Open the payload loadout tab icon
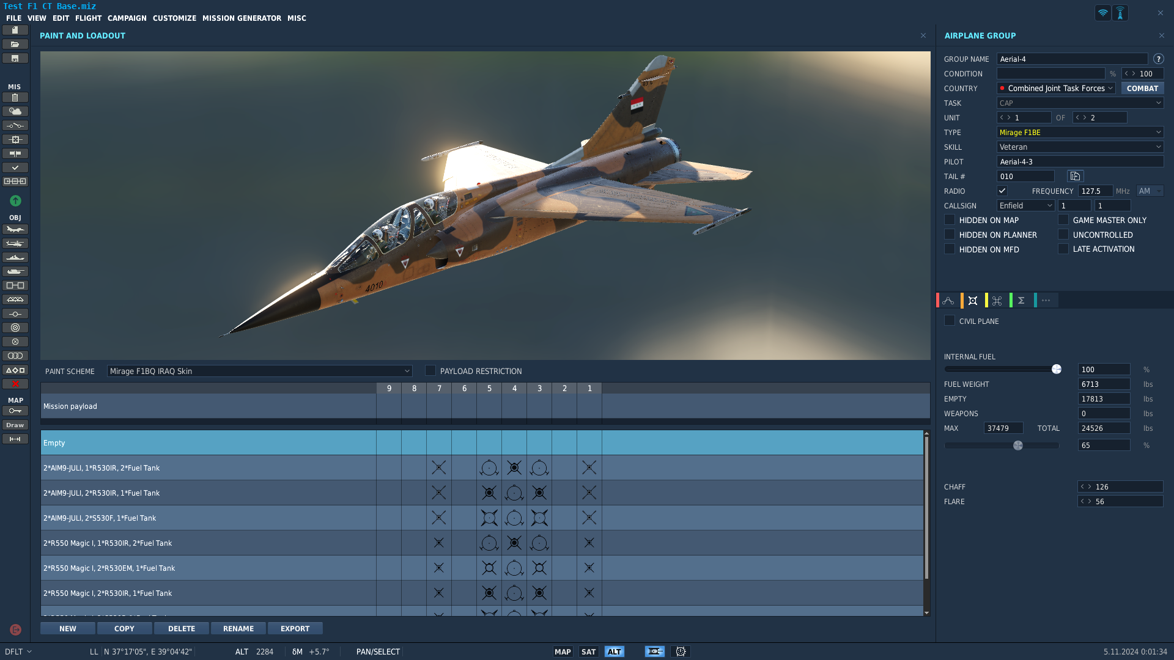This screenshot has height=660, width=1174. click(x=973, y=301)
